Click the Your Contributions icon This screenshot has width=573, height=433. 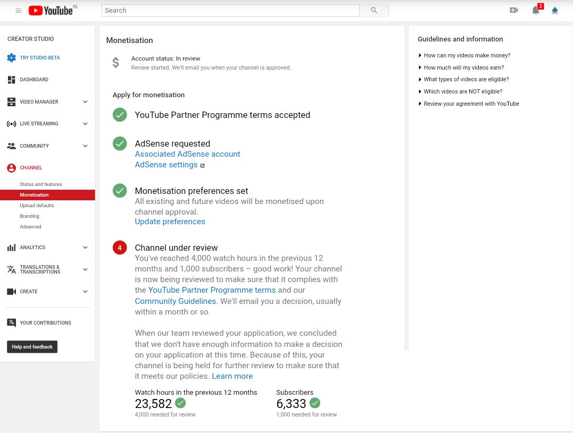[x=11, y=323]
